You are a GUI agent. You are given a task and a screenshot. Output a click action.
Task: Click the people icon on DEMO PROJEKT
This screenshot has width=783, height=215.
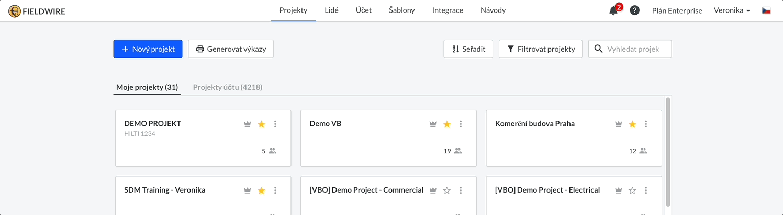tap(272, 151)
